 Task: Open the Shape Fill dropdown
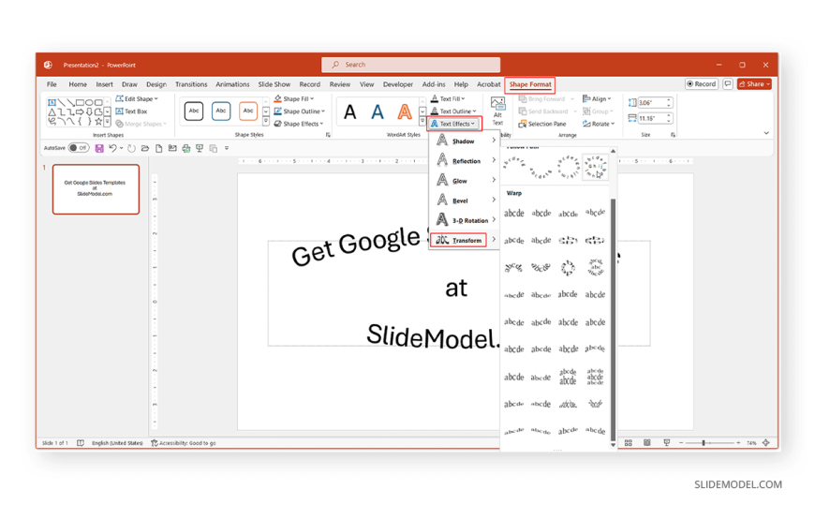tap(293, 98)
